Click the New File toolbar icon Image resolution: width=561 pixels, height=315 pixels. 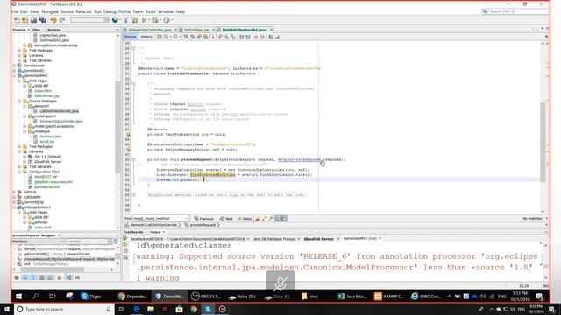(x=17, y=20)
